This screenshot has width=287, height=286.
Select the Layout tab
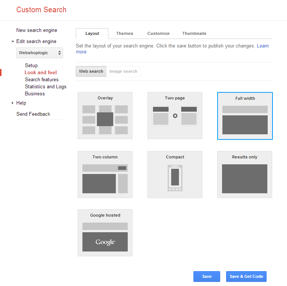(92, 33)
